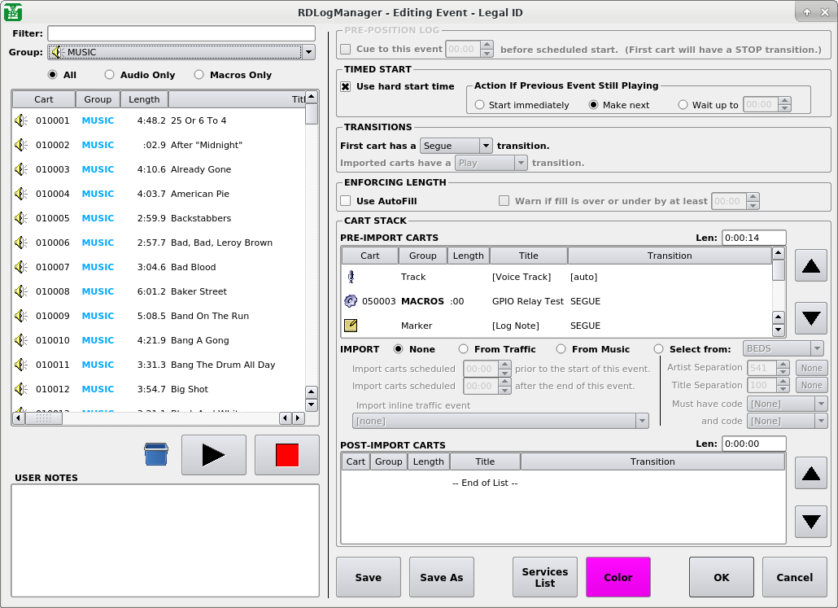Move pre-import cart up with arrow

coord(810,265)
